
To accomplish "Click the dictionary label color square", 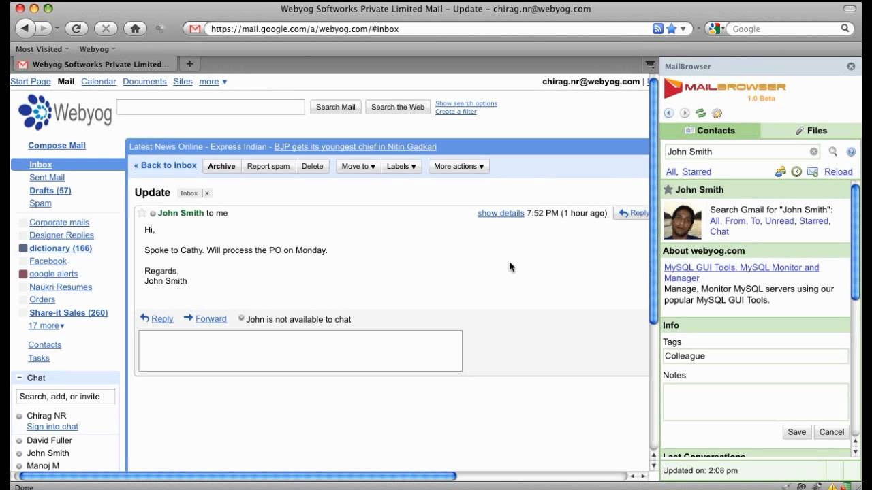I will tap(23, 248).
